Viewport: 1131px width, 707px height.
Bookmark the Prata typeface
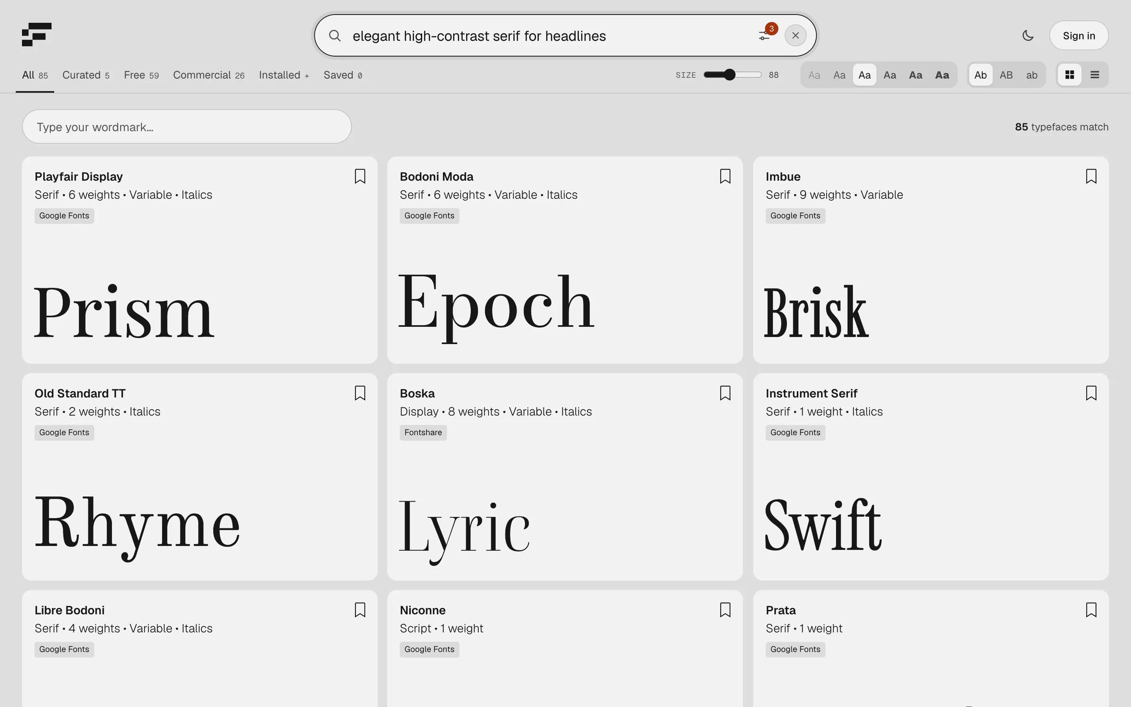pos(1091,610)
